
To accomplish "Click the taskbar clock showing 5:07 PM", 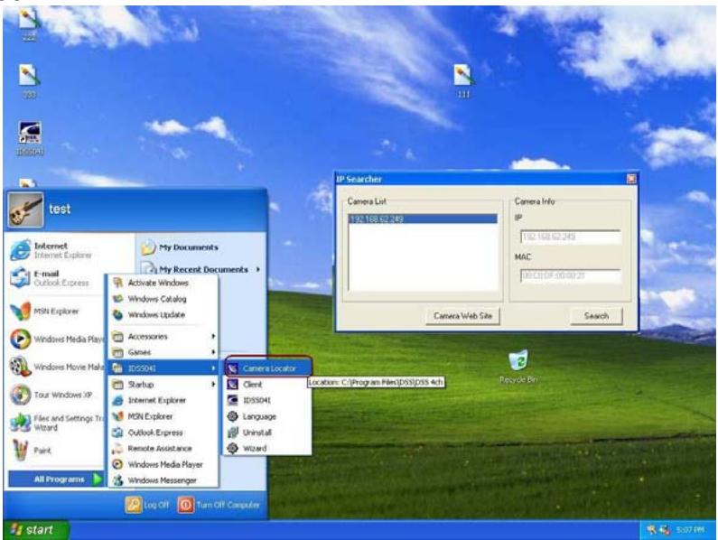I will click(690, 530).
